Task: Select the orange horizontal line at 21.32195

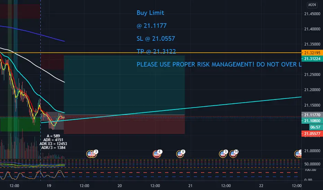Action: 227,53
